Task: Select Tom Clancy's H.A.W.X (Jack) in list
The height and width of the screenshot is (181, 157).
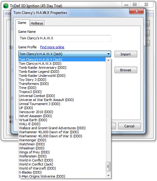Action: pos(62,60)
